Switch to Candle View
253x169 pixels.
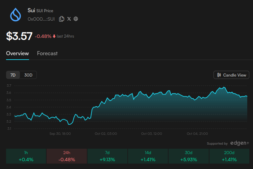pyautogui.click(x=231, y=75)
